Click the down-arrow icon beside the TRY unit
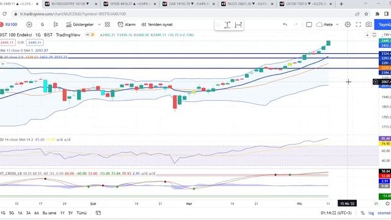This screenshot has height=220, width=391. pos(367,35)
